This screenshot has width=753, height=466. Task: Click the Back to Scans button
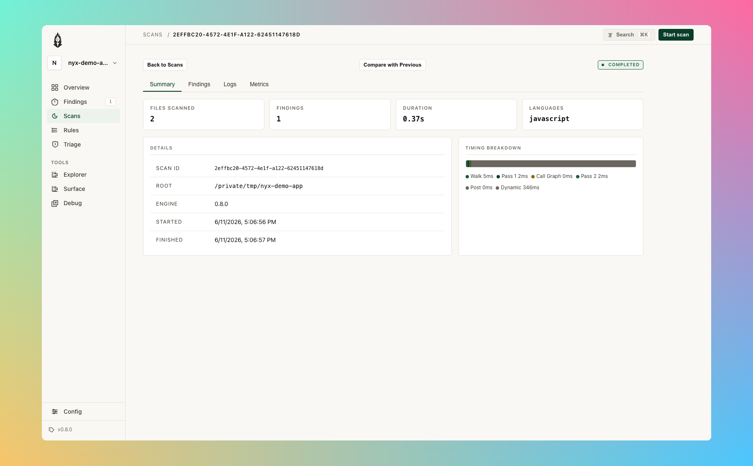pyautogui.click(x=165, y=65)
